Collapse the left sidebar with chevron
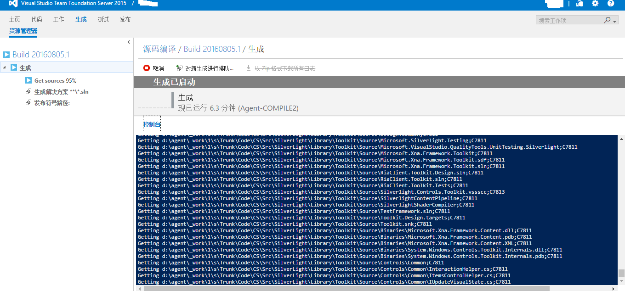Image resolution: width=625 pixels, height=291 pixels. 129,42
